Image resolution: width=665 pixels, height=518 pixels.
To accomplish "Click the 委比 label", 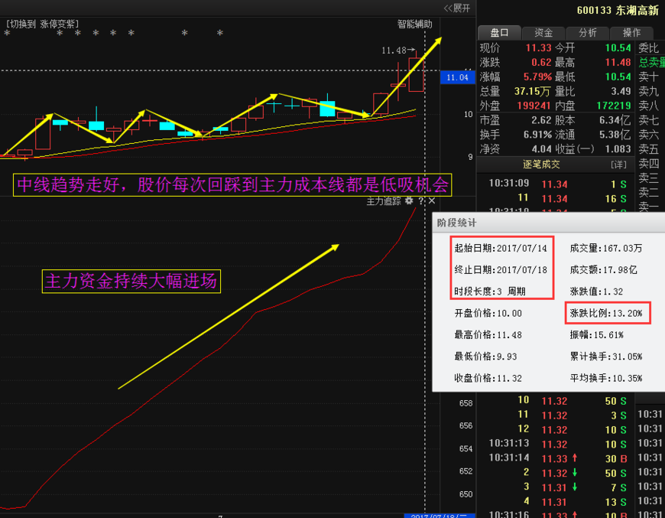I will tap(648, 48).
